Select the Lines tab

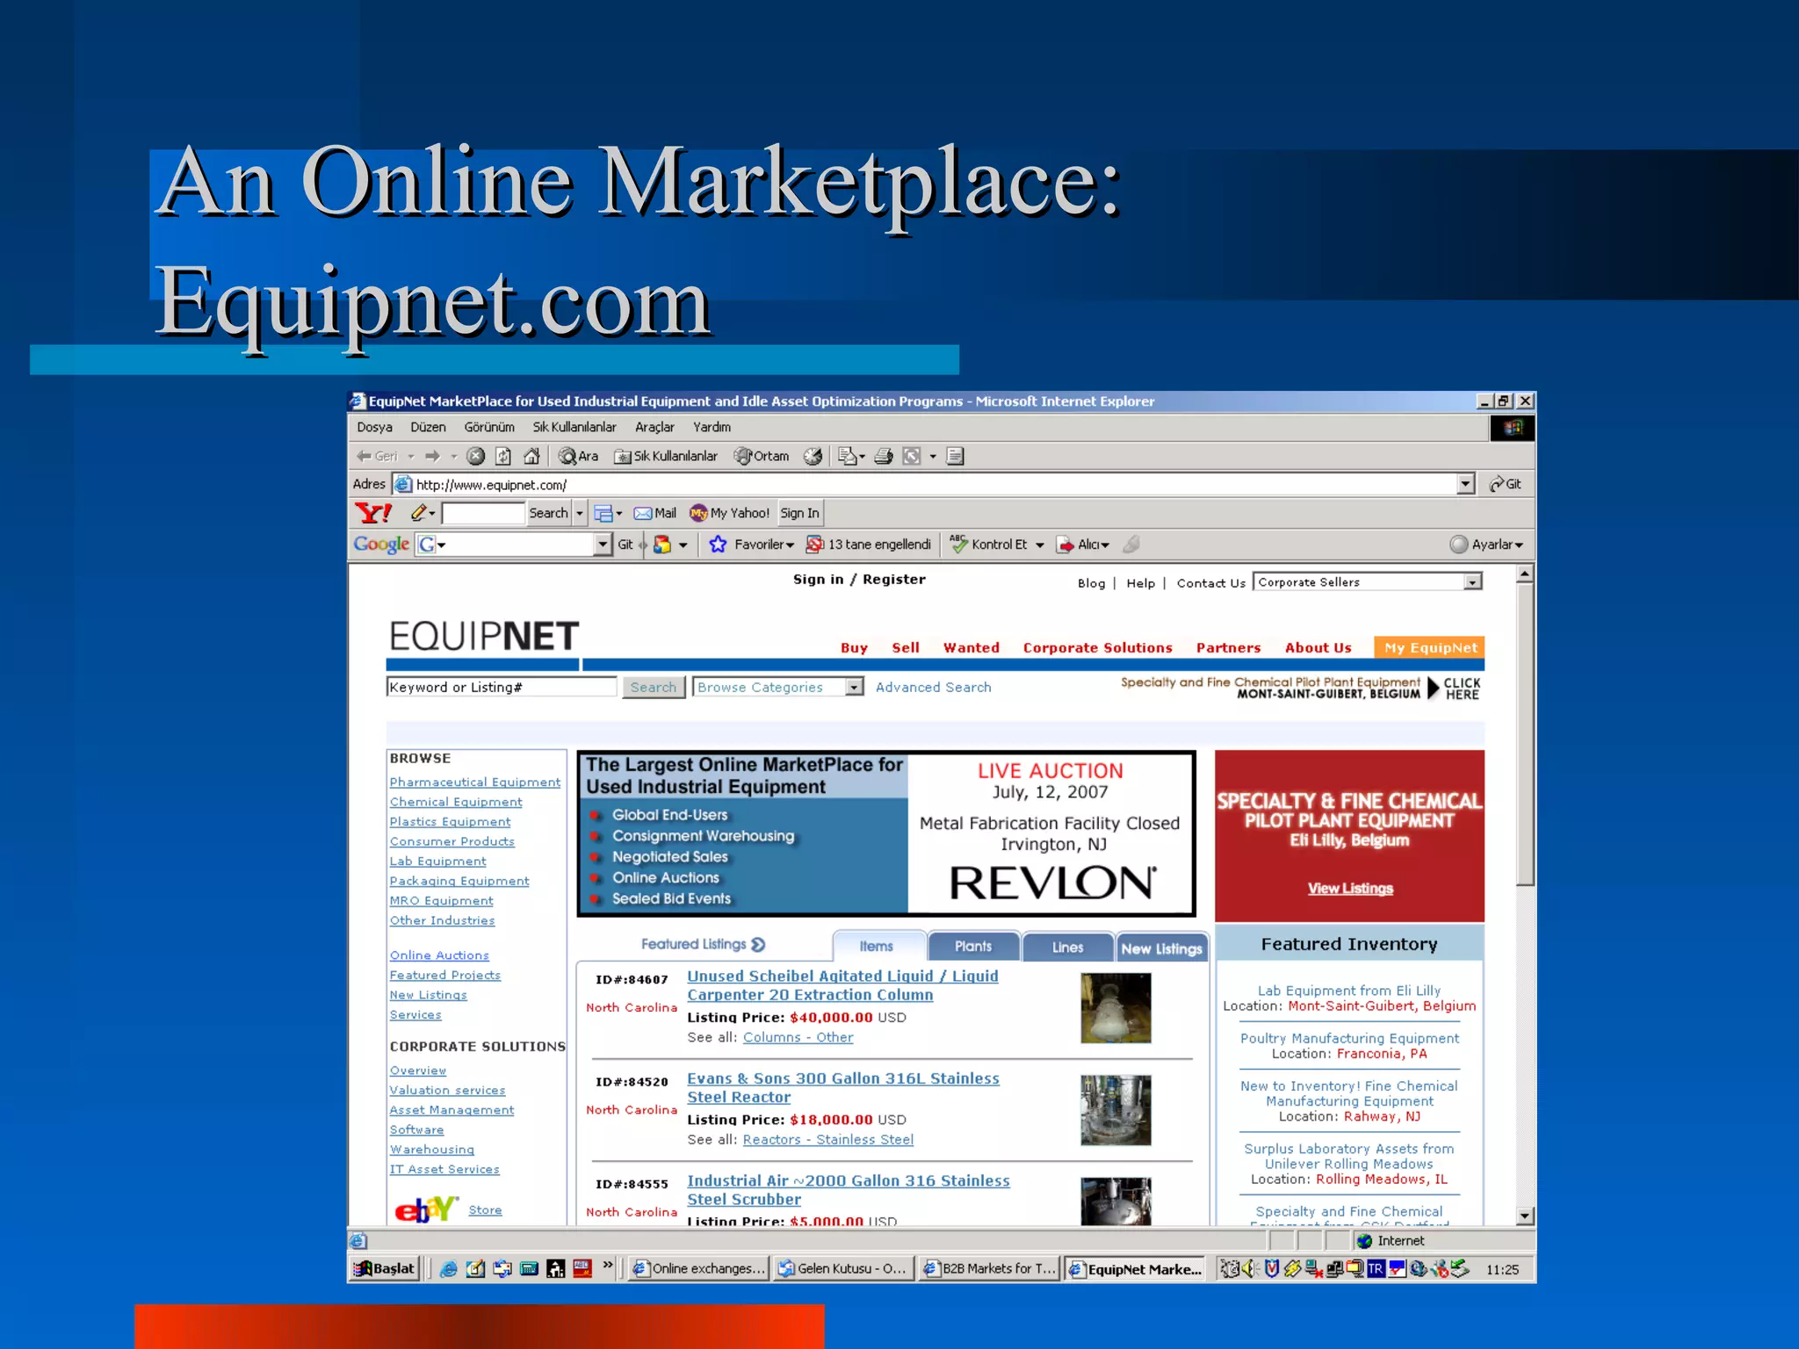1067,947
